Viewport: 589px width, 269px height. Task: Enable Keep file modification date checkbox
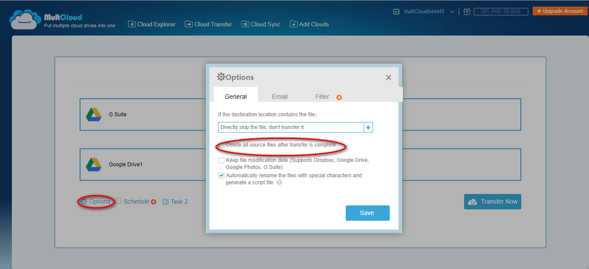tap(222, 161)
